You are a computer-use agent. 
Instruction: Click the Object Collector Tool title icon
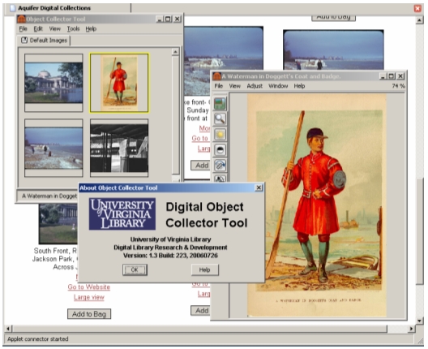point(21,19)
